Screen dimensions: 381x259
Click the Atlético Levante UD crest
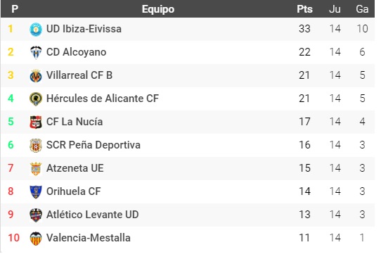[x=36, y=215]
